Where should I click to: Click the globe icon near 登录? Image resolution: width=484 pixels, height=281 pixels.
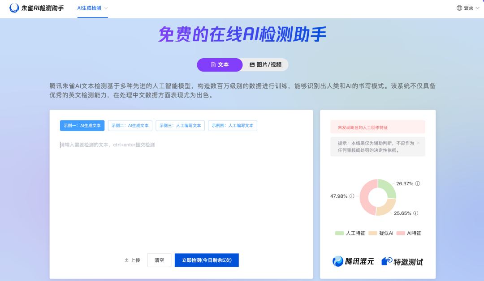coord(458,8)
